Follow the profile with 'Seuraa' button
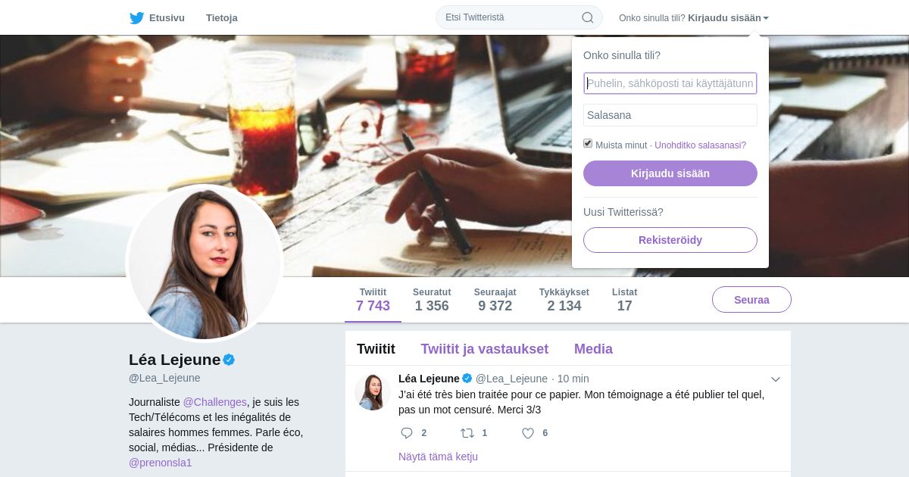909x477 pixels. tap(751, 300)
